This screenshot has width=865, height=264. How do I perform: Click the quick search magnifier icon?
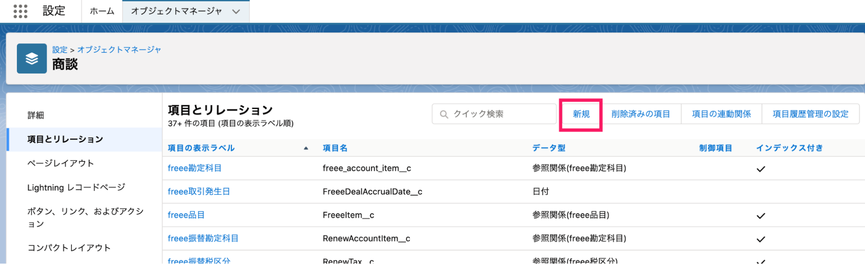[x=444, y=114]
